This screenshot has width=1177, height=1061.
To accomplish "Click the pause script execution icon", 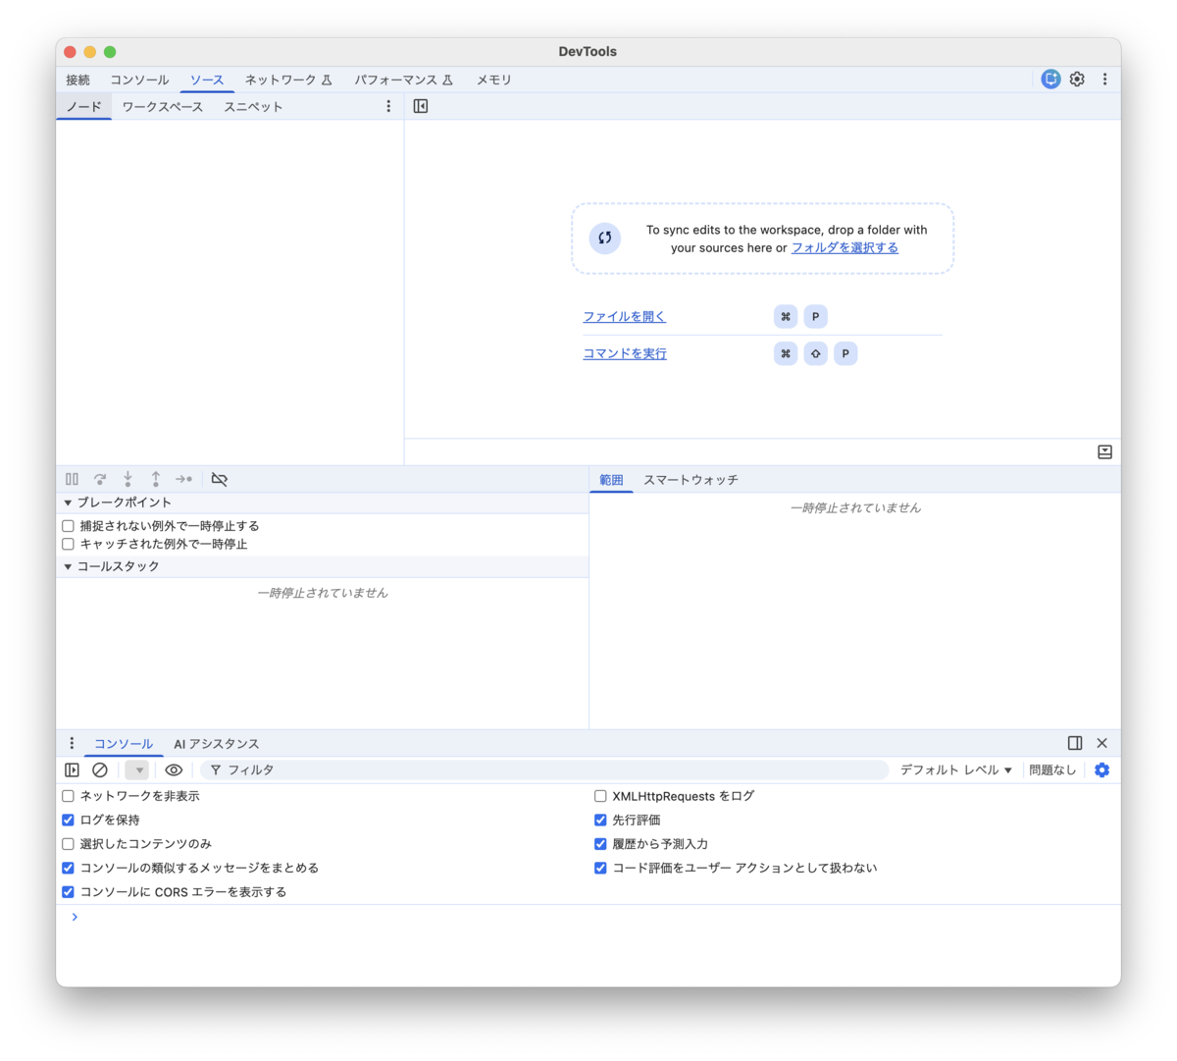I will coord(72,479).
